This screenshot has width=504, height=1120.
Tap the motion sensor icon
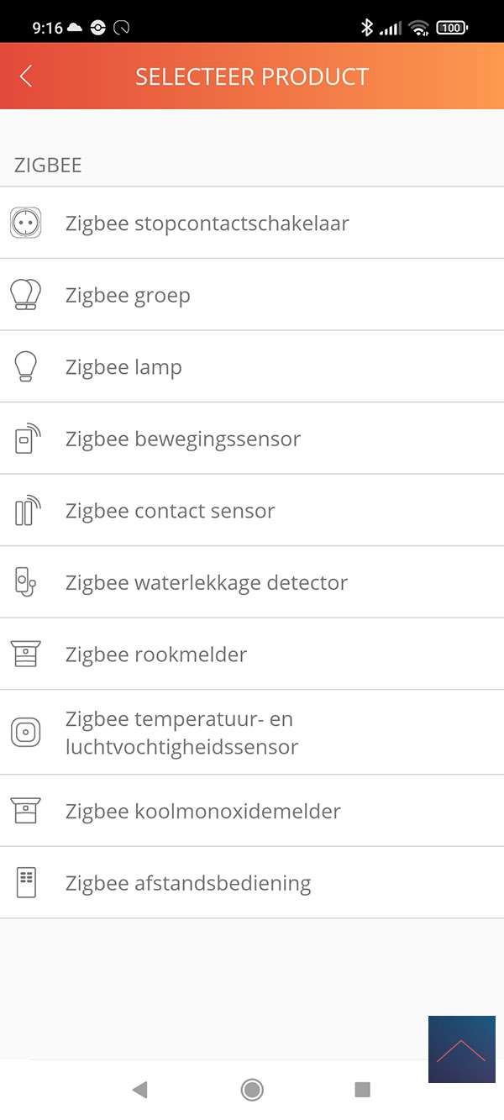(26, 439)
